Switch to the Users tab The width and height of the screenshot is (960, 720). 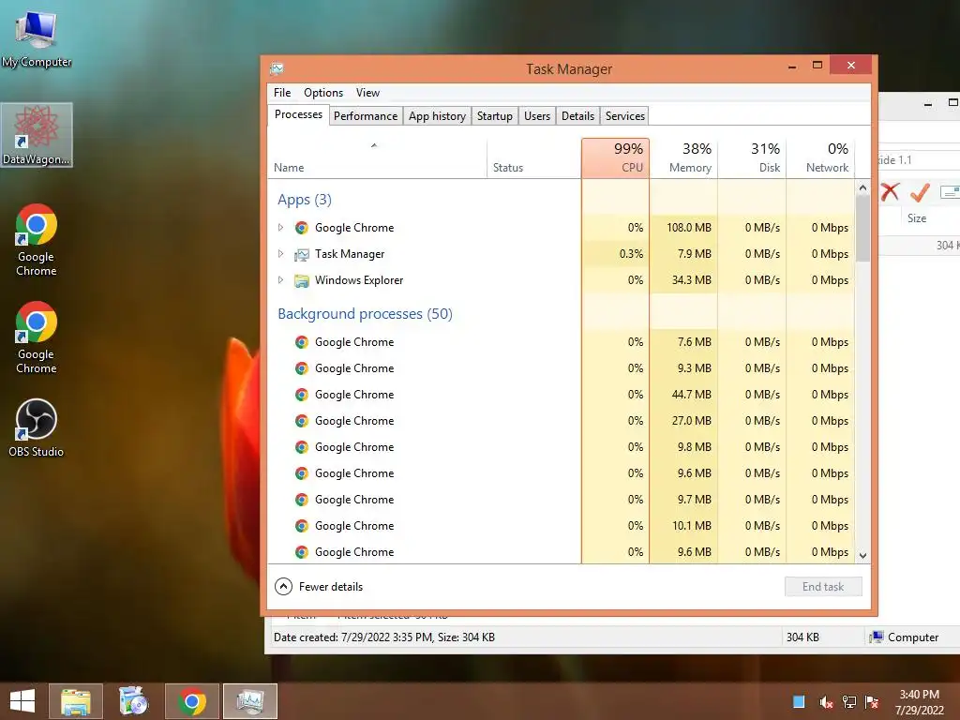point(537,115)
